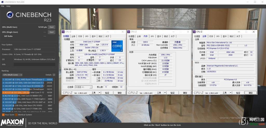The width and height of the screenshot is (266, 128).
Task: Click 验证 button in processor CPU-Z window
Action: click(x=107, y=93)
